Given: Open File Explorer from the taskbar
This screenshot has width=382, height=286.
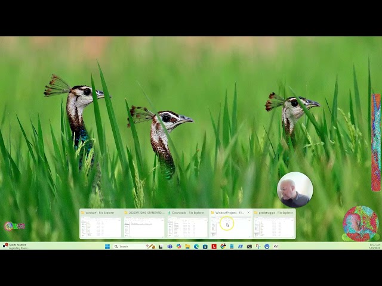Looking at the screenshot, I should coord(187,246).
